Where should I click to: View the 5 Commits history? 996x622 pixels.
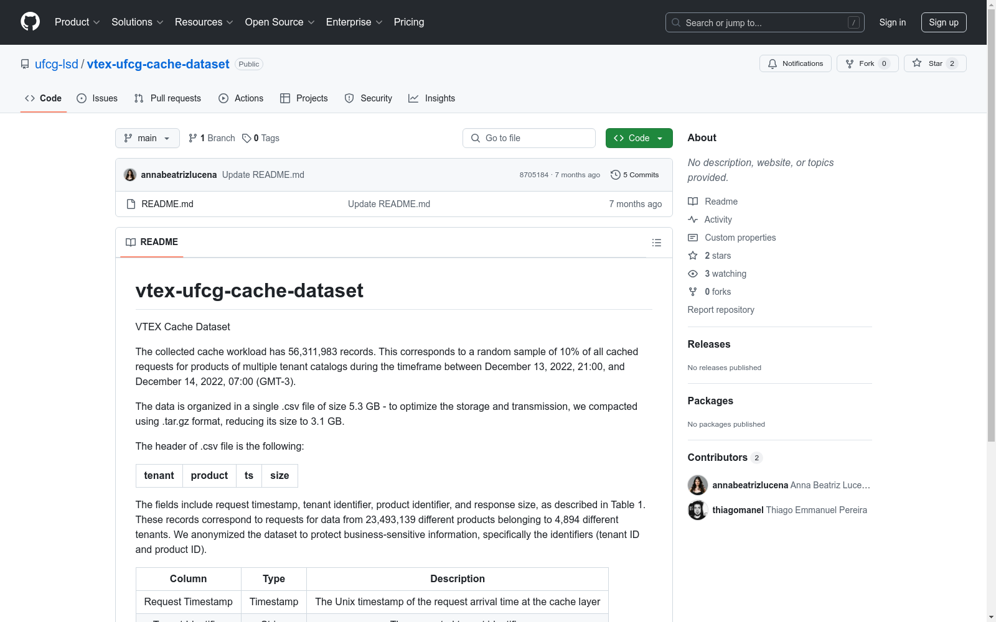[x=635, y=175]
